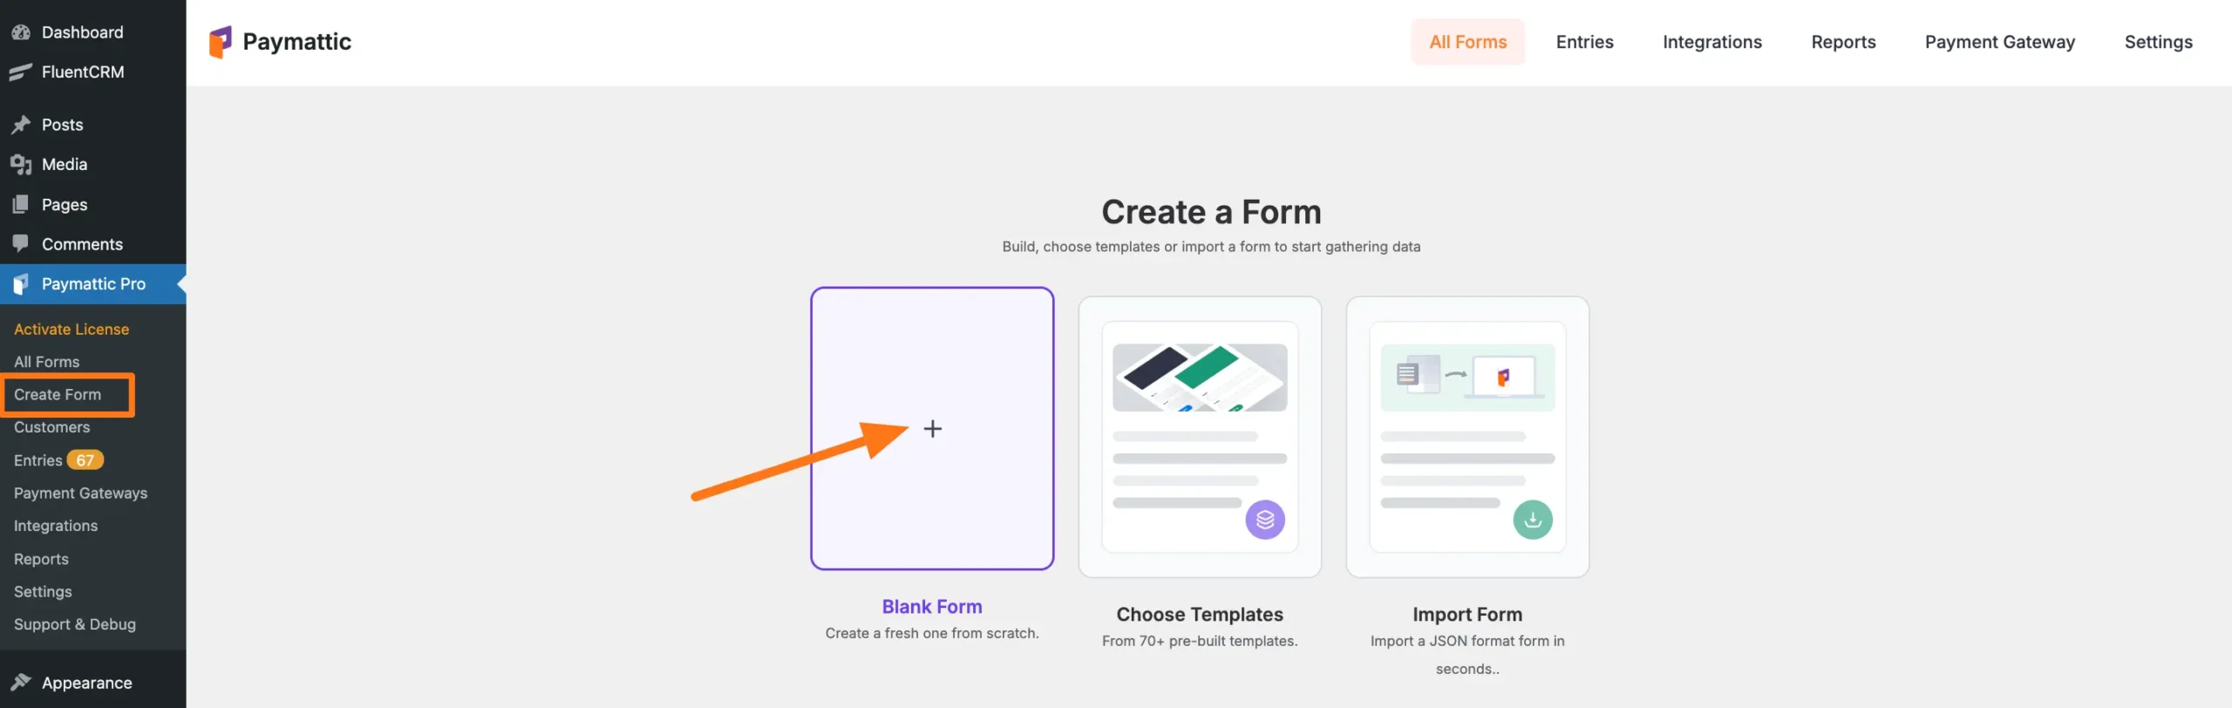Open the Comments speech bubble icon
The height and width of the screenshot is (708, 2232).
pyautogui.click(x=21, y=243)
